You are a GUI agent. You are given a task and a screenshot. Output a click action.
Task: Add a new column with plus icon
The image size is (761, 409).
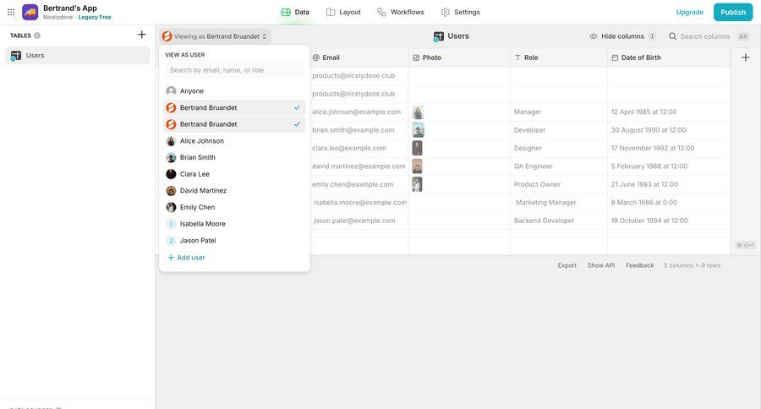pyautogui.click(x=745, y=57)
